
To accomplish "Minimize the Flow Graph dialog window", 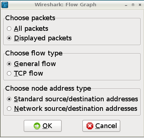I will pos(126,5).
